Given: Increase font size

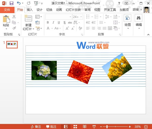Looking at the screenshot, I should (x=67, y=28).
